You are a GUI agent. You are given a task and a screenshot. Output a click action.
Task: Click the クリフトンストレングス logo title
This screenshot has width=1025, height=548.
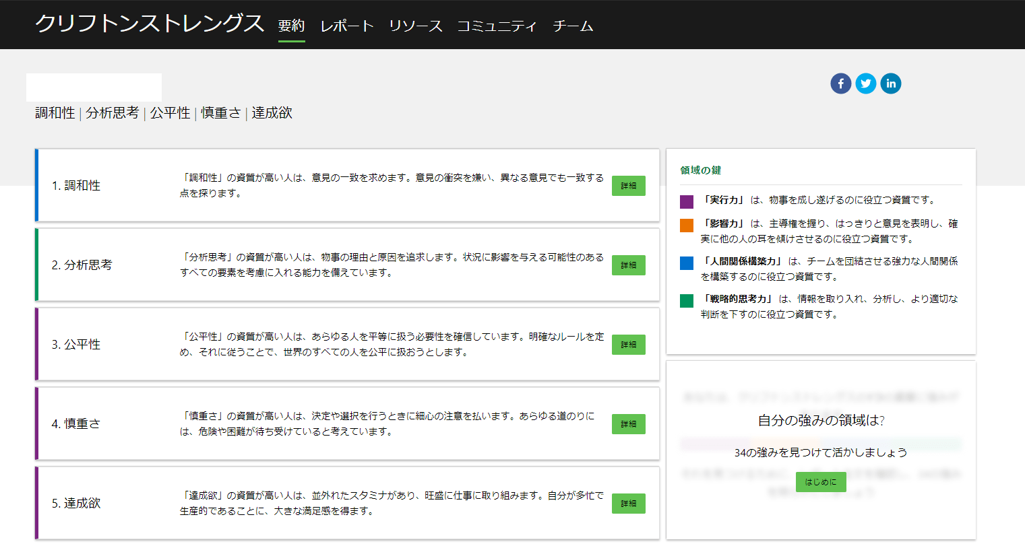[150, 23]
